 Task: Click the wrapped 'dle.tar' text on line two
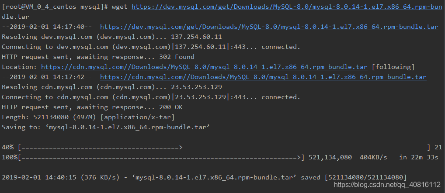point(15,17)
